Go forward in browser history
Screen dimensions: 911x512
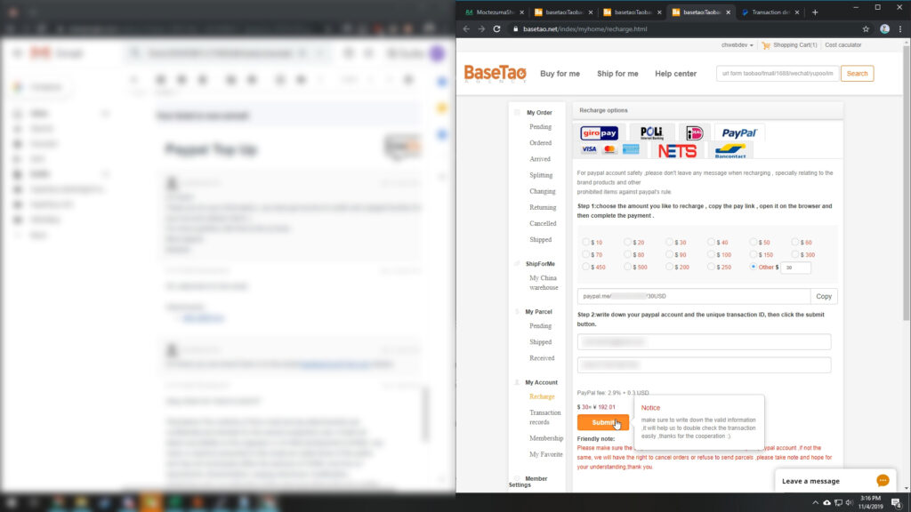click(x=481, y=29)
